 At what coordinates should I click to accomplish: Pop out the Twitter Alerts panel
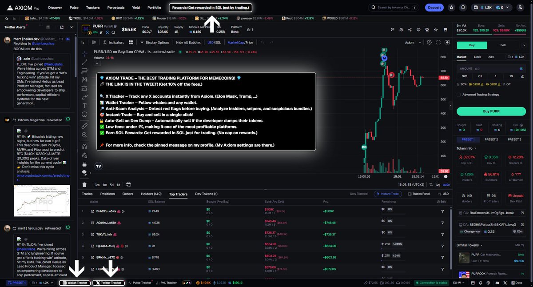[x=62, y=27]
